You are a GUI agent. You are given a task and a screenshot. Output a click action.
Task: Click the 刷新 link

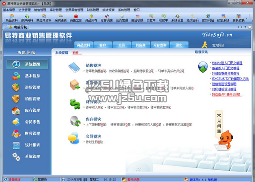click(x=77, y=53)
